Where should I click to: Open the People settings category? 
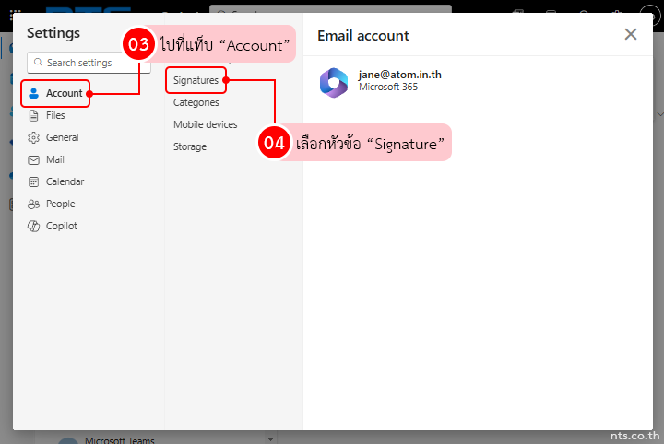pyautogui.click(x=52, y=204)
